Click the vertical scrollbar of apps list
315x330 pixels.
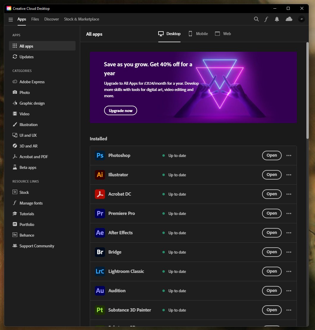308,90
